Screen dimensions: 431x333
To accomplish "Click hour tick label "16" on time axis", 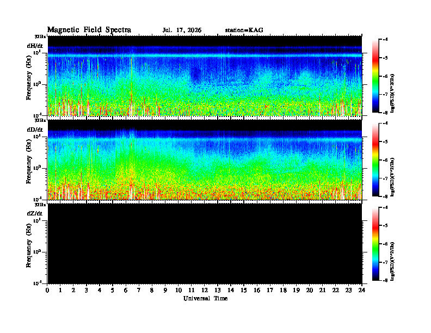I will [257, 291].
